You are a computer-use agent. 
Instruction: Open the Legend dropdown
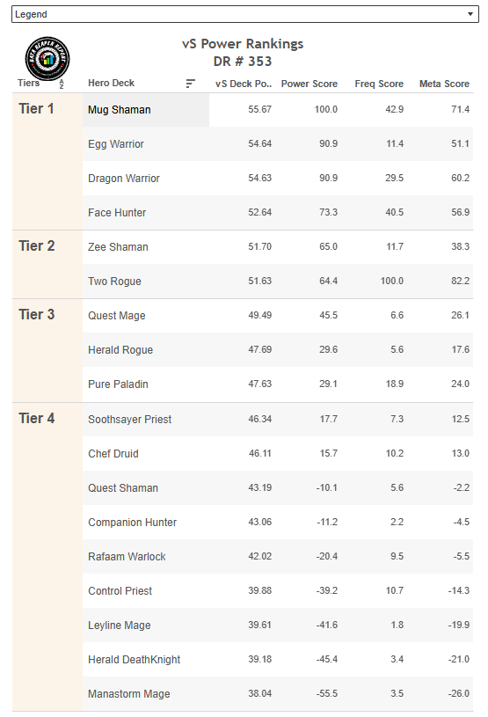245,14
